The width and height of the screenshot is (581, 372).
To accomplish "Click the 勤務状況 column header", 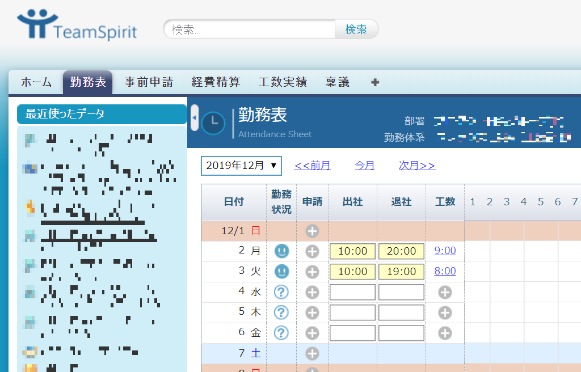I will pos(281,202).
